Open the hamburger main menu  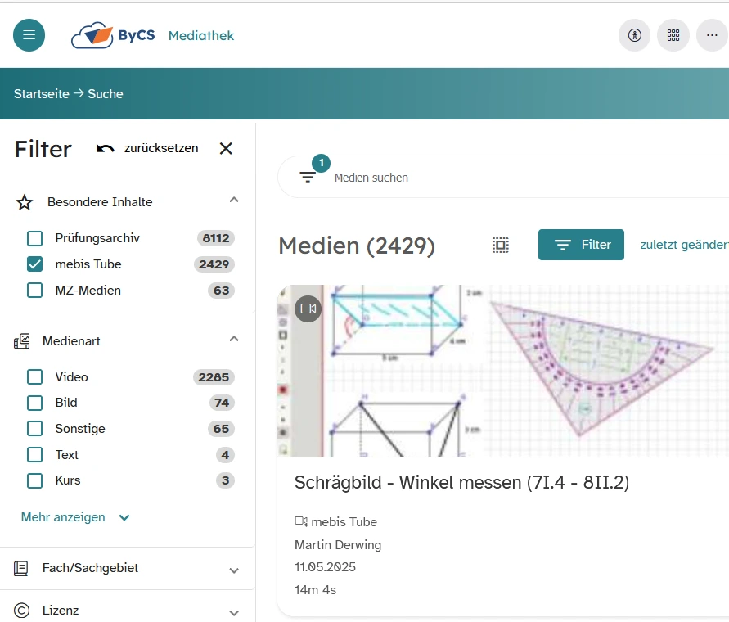click(29, 35)
